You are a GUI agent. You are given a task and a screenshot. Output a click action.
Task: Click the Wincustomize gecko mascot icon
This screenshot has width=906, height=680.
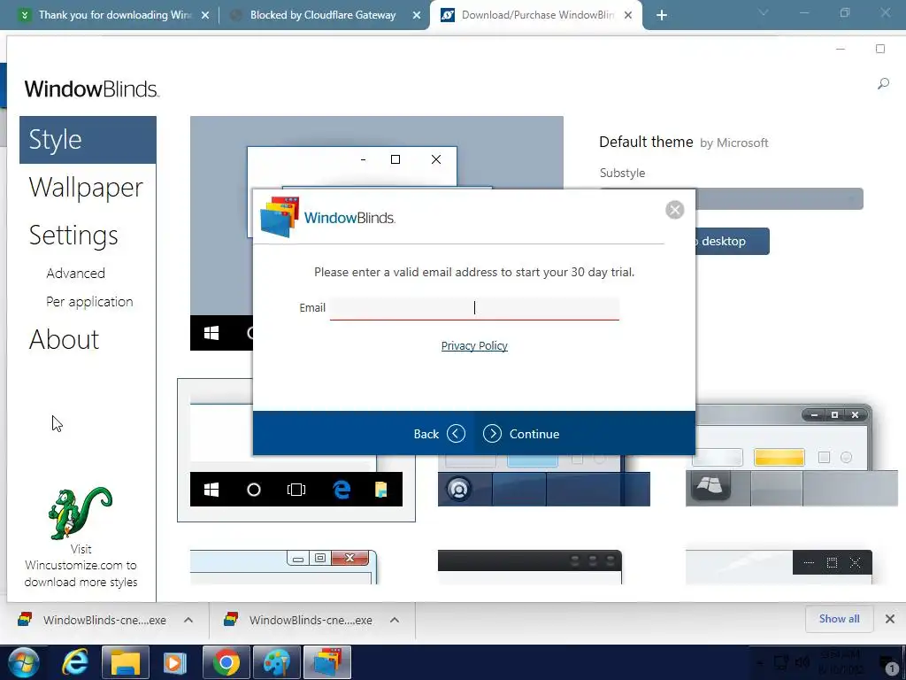point(80,513)
